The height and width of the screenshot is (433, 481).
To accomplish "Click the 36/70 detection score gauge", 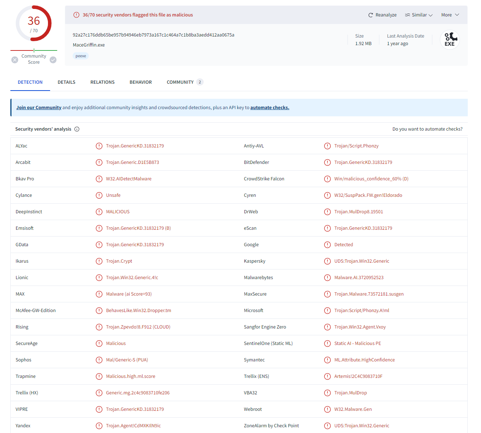I will (34, 24).
